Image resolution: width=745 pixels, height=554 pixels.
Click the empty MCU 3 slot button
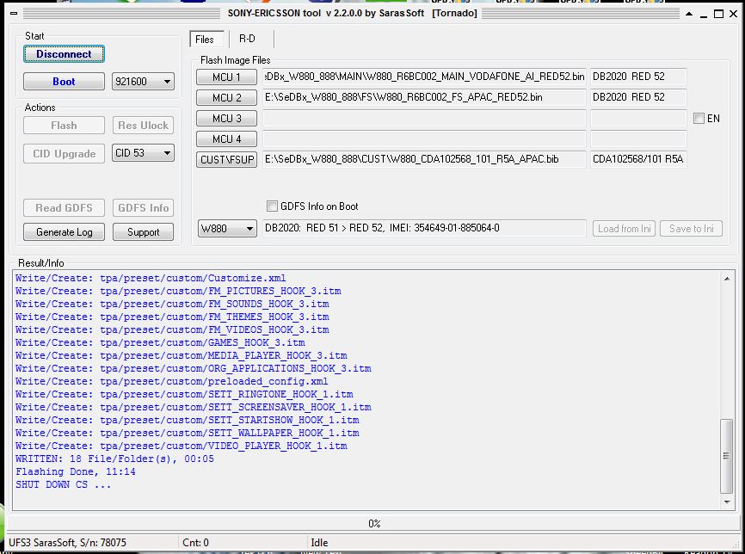coord(227,118)
